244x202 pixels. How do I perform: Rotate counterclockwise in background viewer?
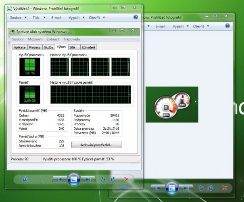tap(201, 188)
